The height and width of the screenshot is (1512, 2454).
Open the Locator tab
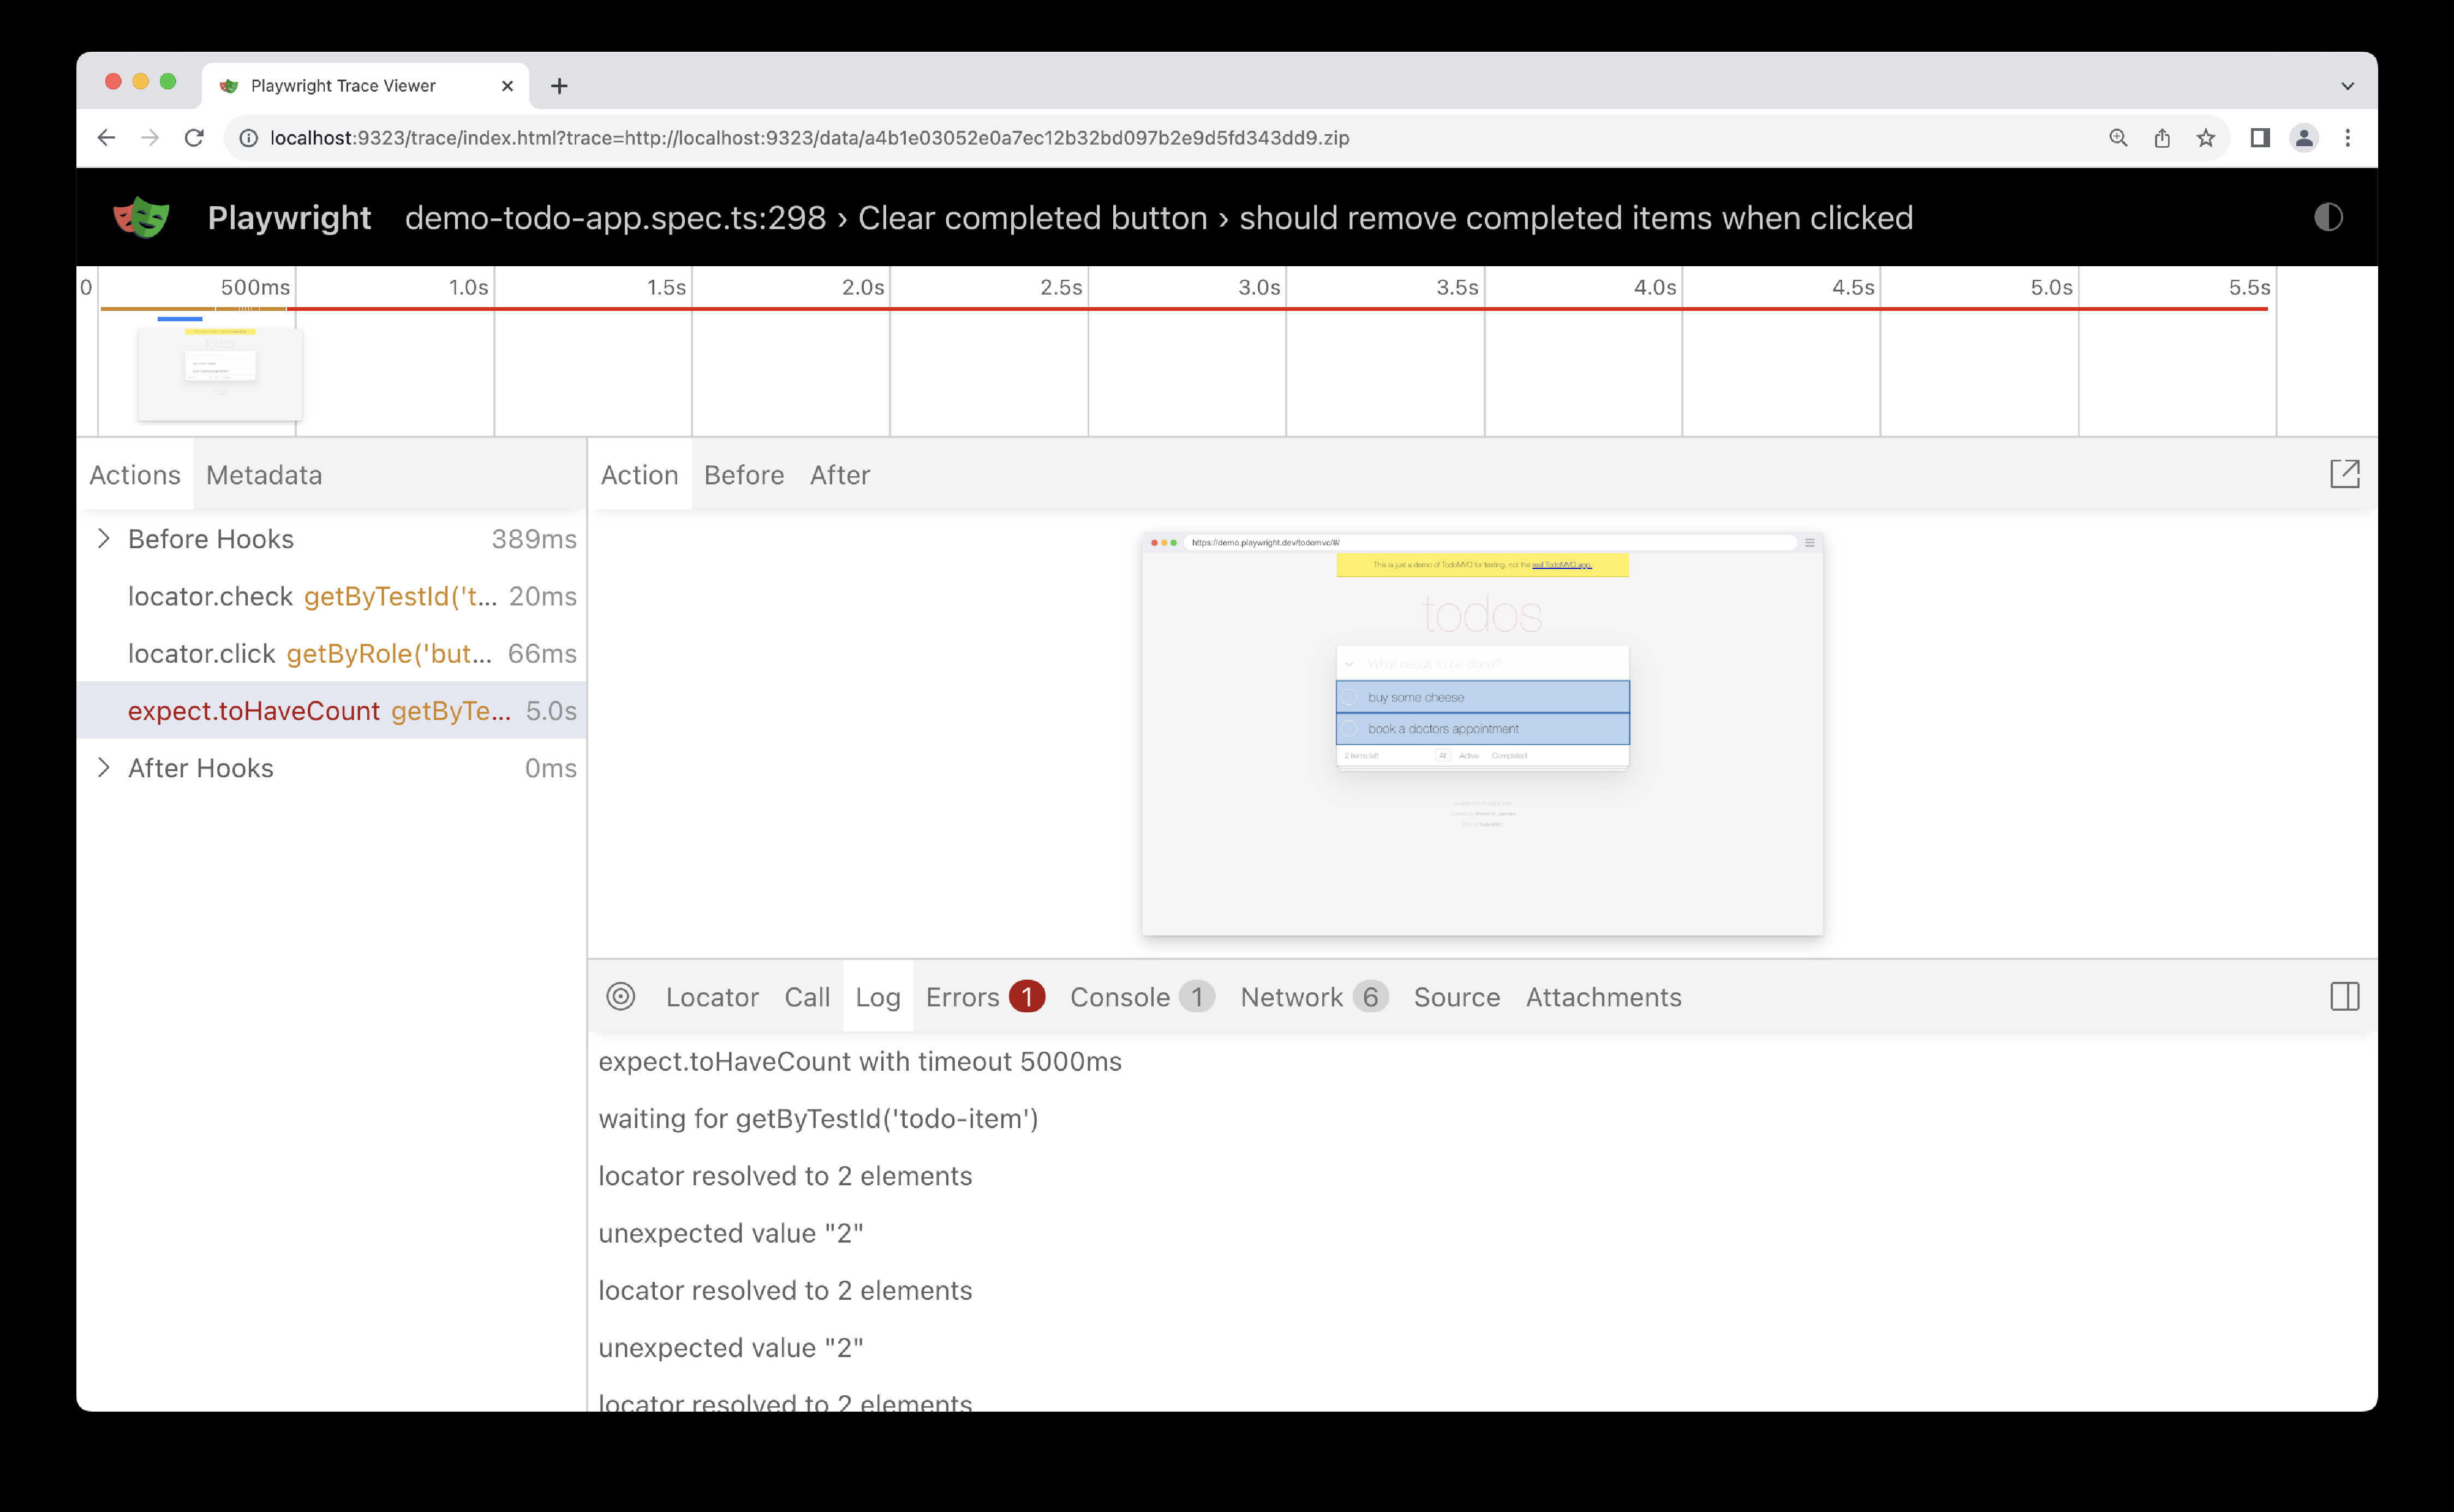(712, 997)
